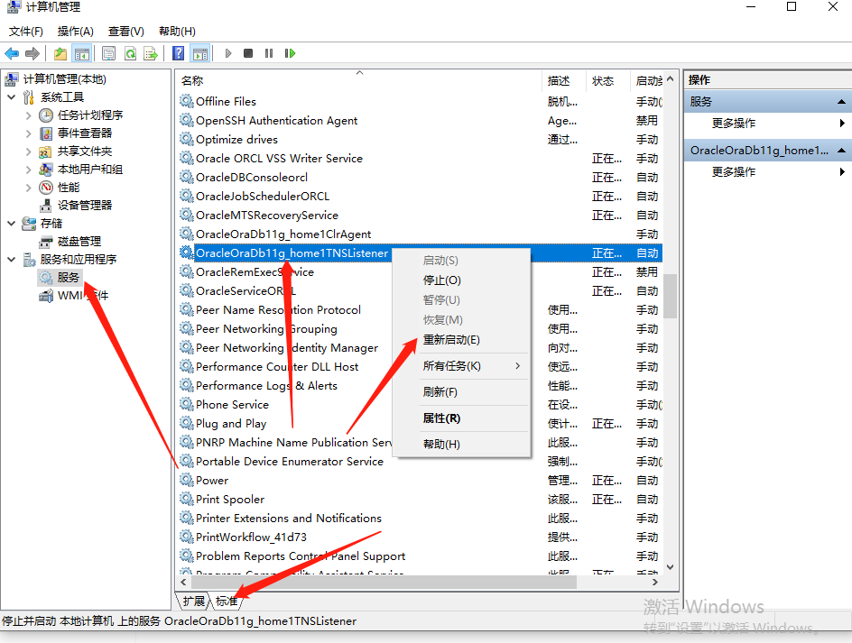Click the gear icon of OracleMTSRecoveryService
The image size is (852, 643).
[x=187, y=215]
